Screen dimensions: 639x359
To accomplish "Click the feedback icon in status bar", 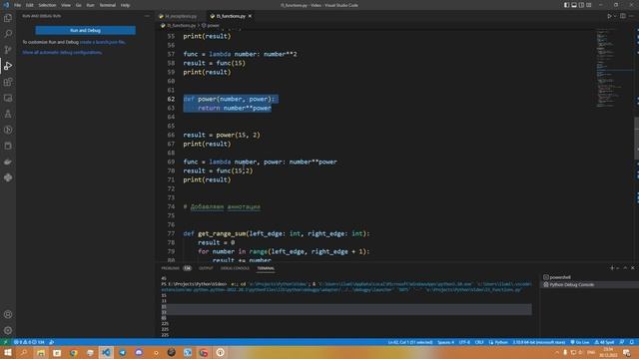I will [x=622, y=342].
